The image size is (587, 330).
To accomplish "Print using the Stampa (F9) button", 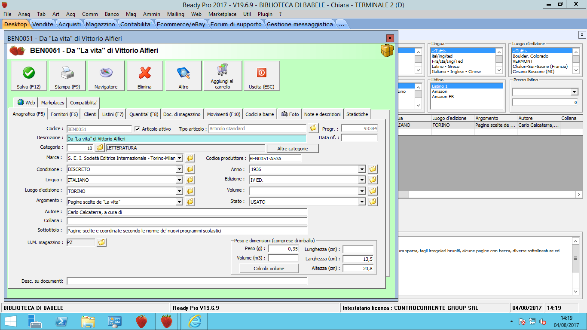I will point(67,76).
